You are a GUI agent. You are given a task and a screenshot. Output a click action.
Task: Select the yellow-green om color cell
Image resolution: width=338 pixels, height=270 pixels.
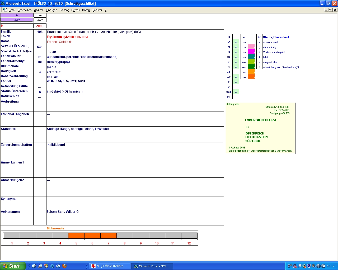point(251,62)
